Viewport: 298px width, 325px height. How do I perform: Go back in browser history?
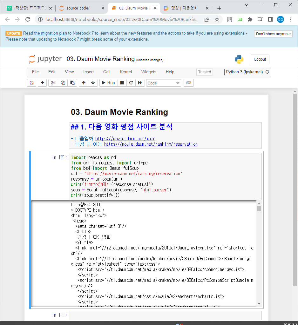pos(7,19)
